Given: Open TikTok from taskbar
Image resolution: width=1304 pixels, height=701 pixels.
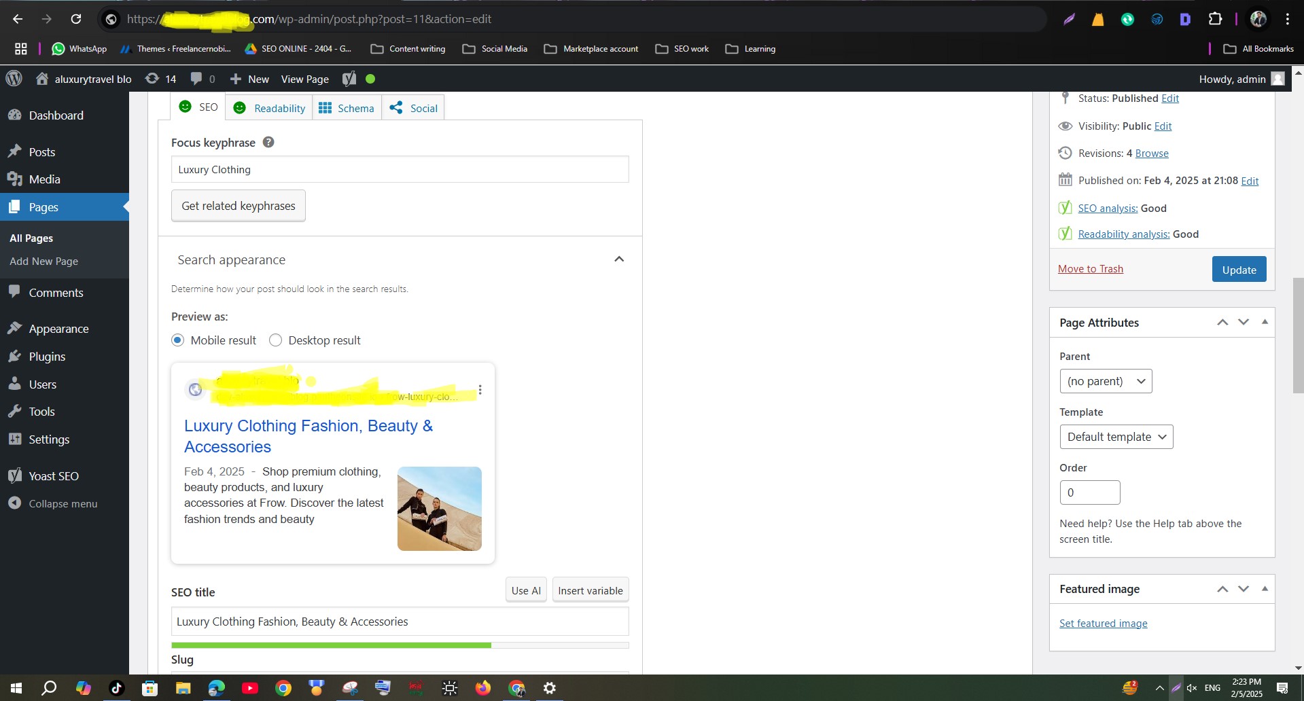Looking at the screenshot, I should [116, 688].
